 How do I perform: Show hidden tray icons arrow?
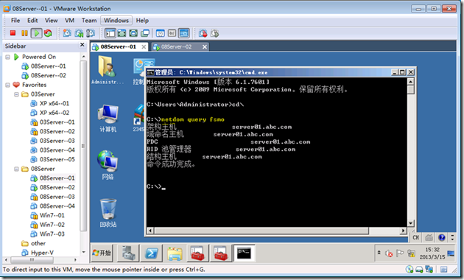tap(379, 253)
